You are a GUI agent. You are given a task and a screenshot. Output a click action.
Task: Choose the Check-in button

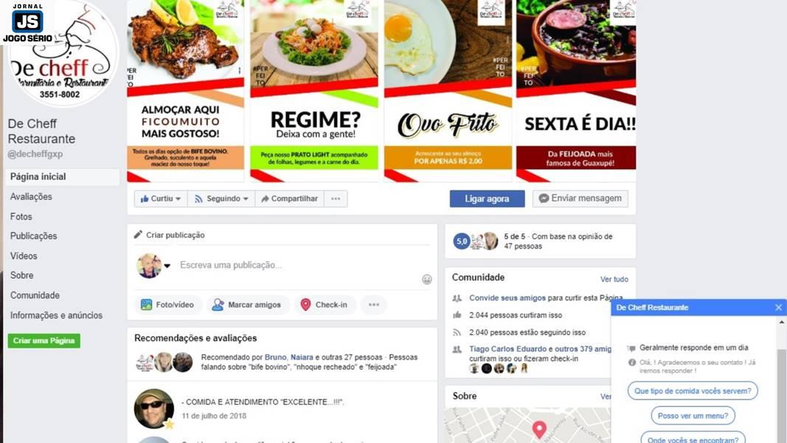(325, 304)
